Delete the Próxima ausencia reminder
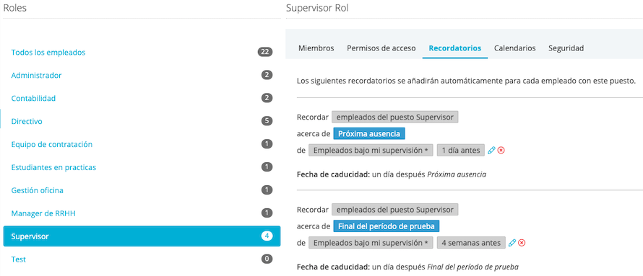The image size is (643, 276). [x=501, y=151]
